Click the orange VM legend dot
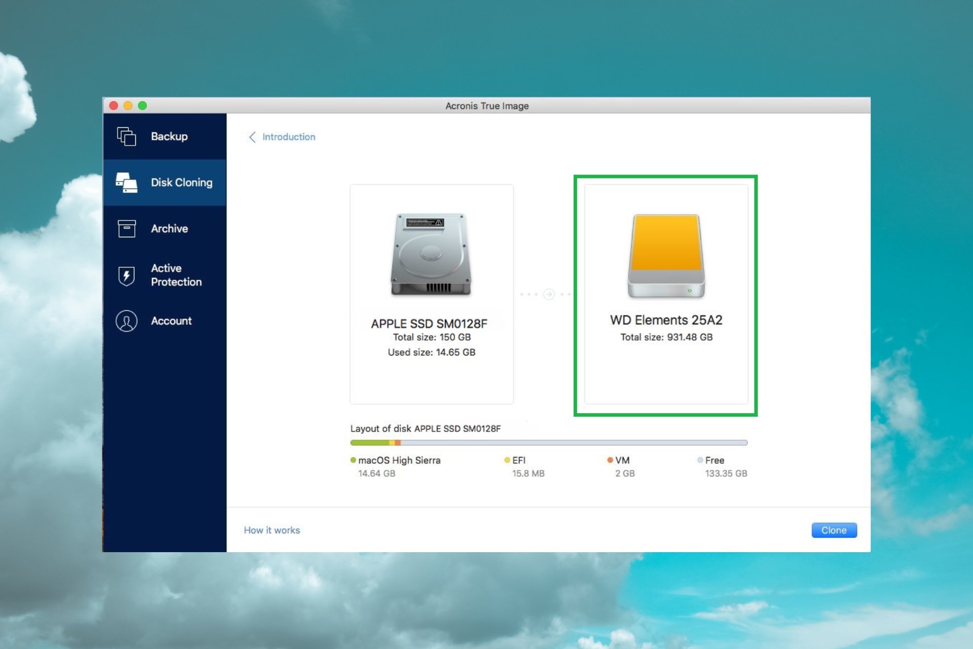This screenshot has width=973, height=649. tap(610, 460)
